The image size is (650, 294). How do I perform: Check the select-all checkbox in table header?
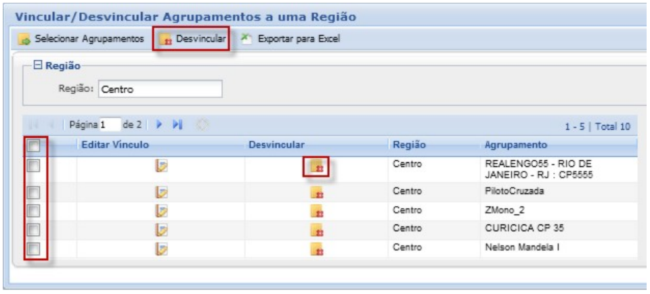(x=34, y=145)
